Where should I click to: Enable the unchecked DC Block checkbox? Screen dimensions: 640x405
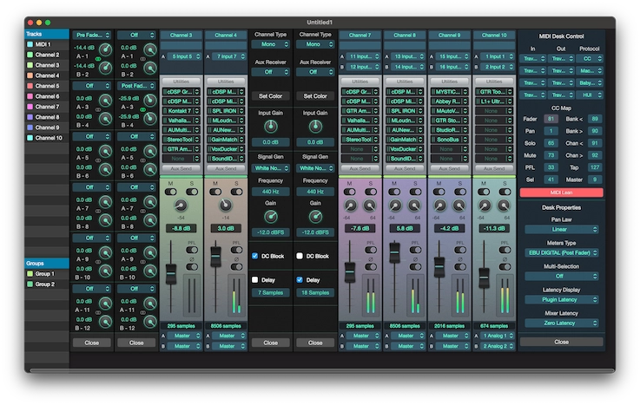tap(300, 256)
